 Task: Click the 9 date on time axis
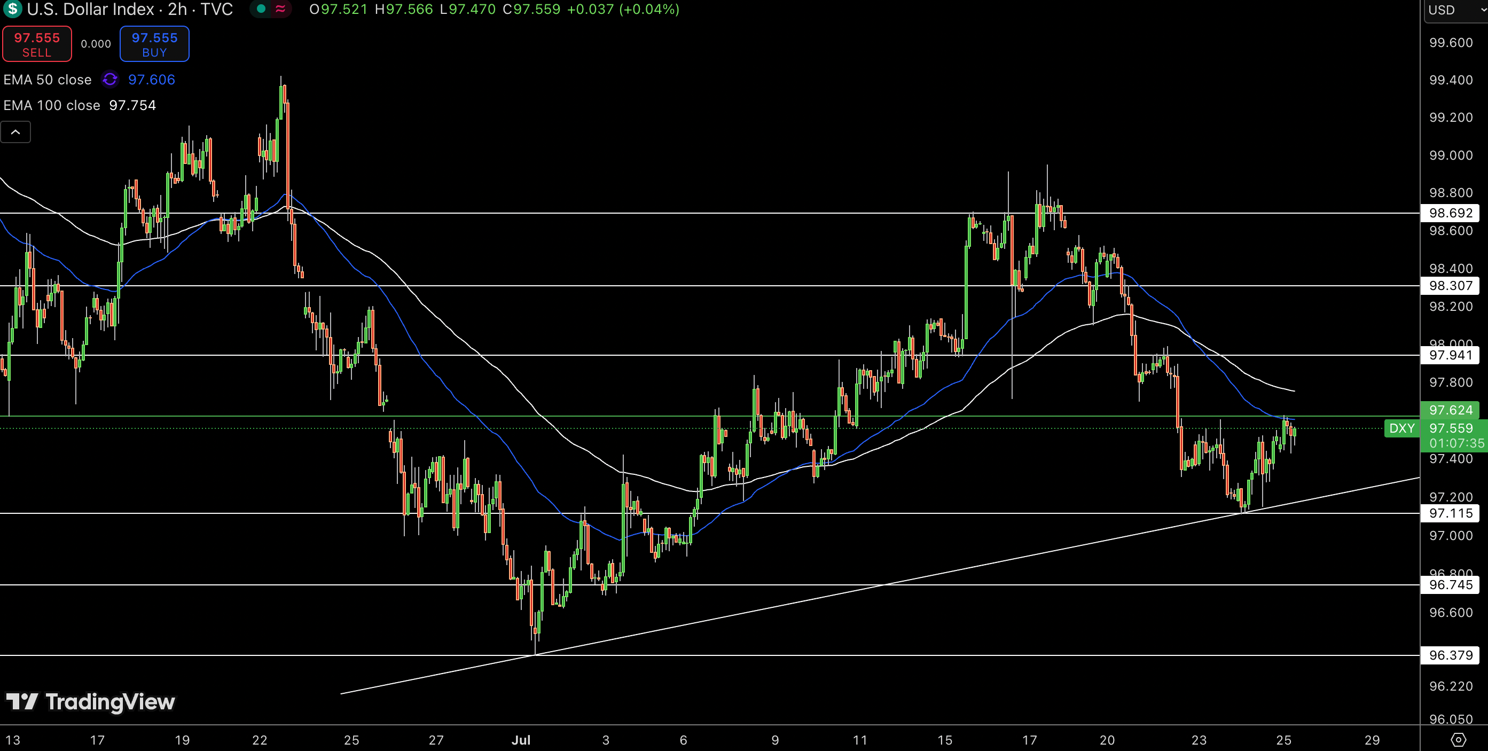coord(774,740)
